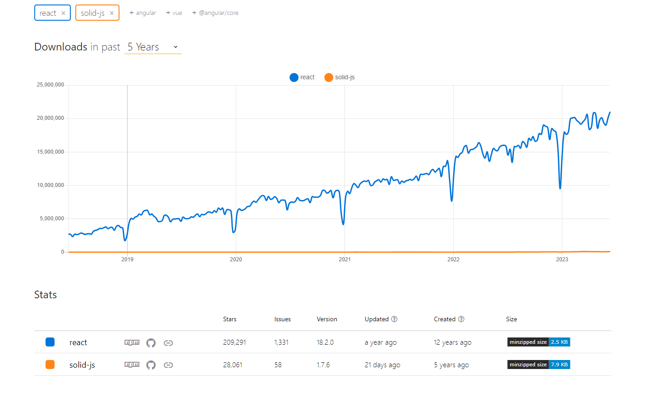Open the homepage link icon for solid-js

coord(168,365)
